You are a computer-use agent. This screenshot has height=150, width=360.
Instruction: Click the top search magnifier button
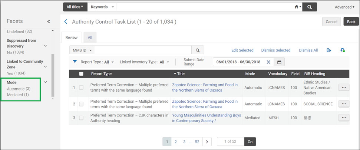point(310,7)
